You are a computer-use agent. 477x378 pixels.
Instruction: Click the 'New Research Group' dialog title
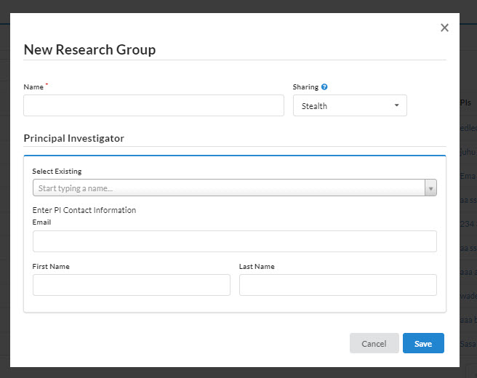pyautogui.click(x=89, y=50)
